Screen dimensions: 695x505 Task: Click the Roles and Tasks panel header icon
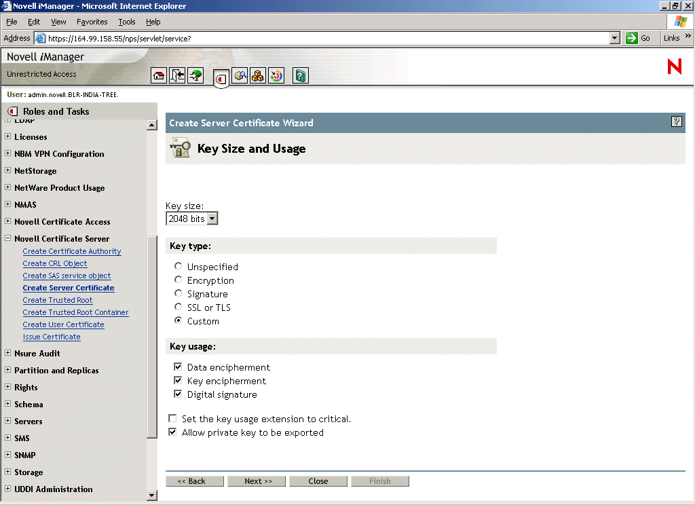[13, 111]
